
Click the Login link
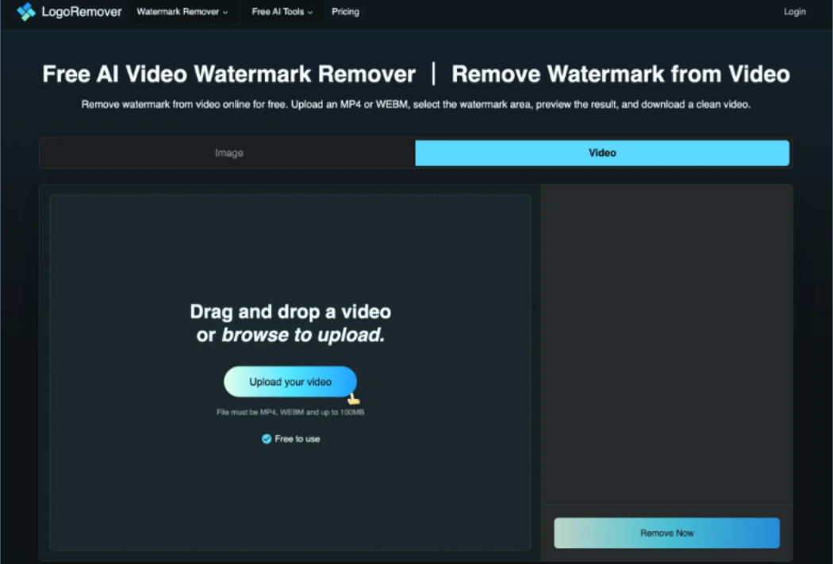[794, 12]
